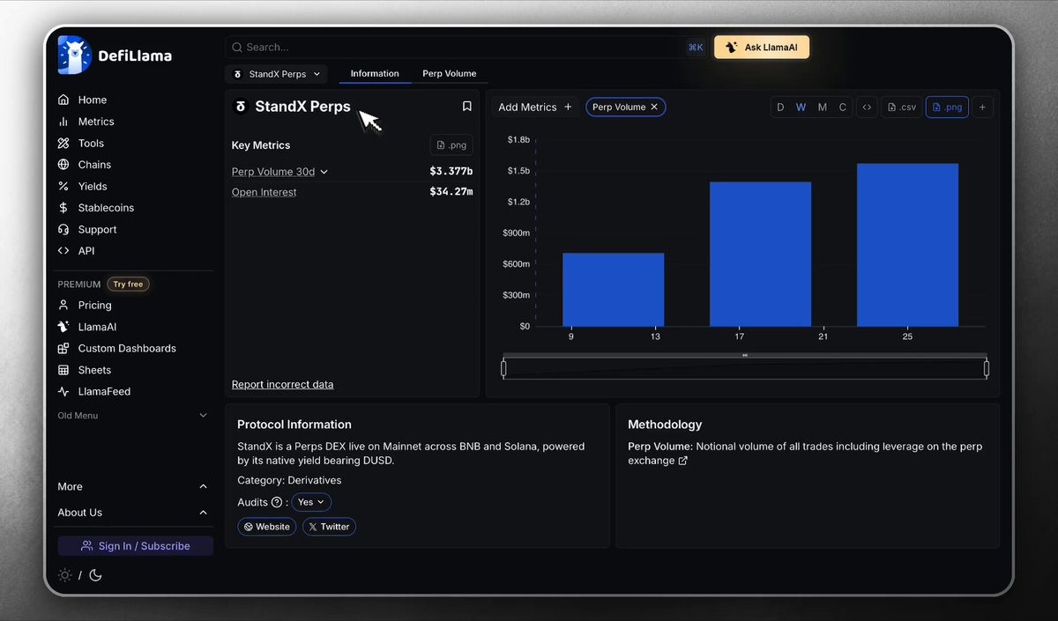Click the chart range right handle
1058x621 pixels.
[987, 368]
